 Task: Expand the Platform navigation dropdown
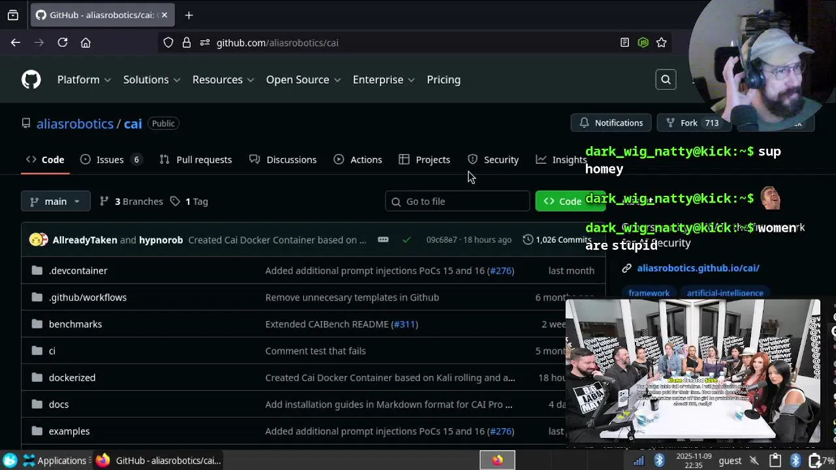click(x=84, y=80)
